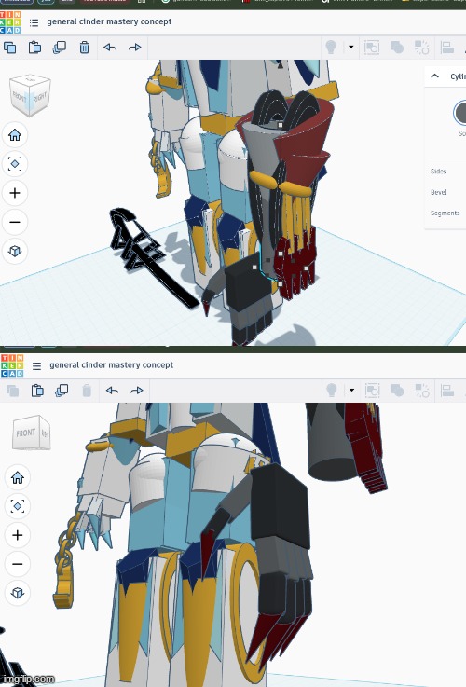Click the view cube showing FRONT in bottom screenshot

(x=32, y=433)
